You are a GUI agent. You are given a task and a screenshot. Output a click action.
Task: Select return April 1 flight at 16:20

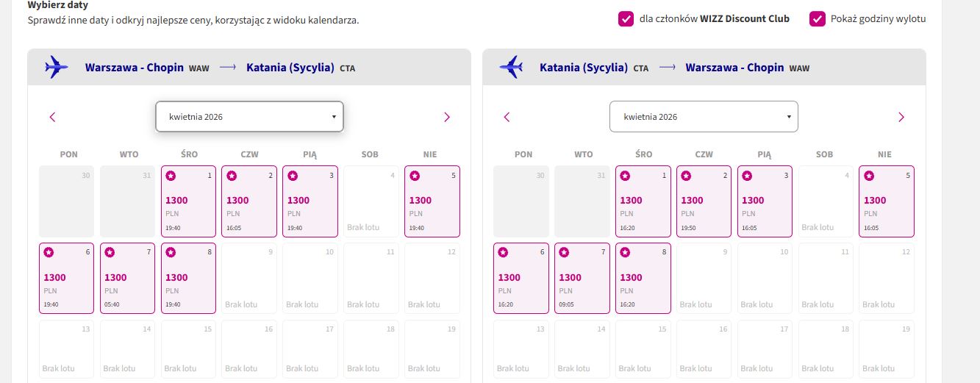[643, 201]
